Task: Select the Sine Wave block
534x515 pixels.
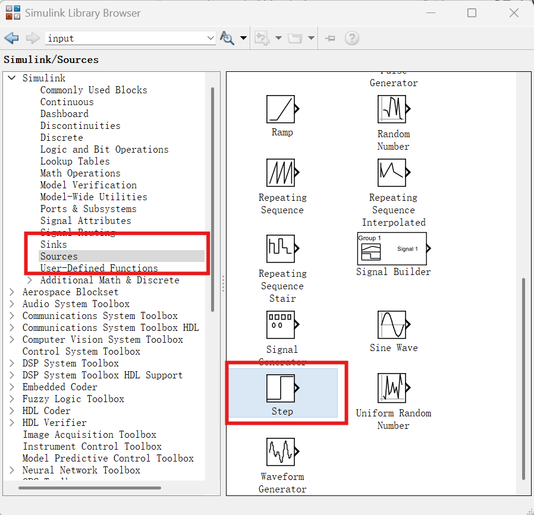Action: (393, 325)
